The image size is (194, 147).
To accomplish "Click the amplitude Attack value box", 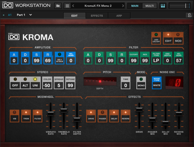I will (14, 60).
